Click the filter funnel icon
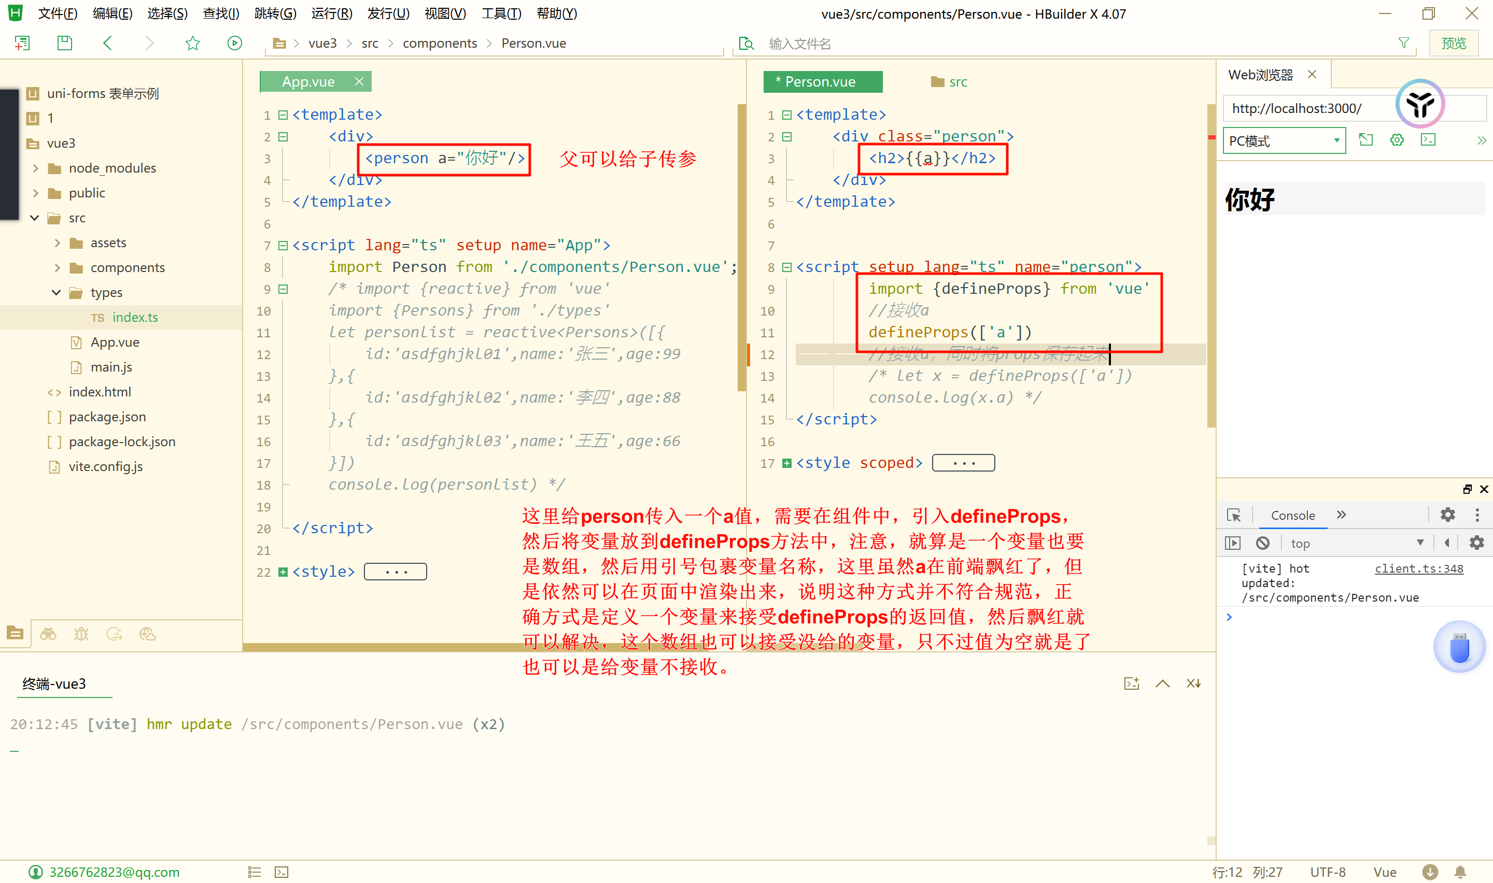 (x=1403, y=43)
